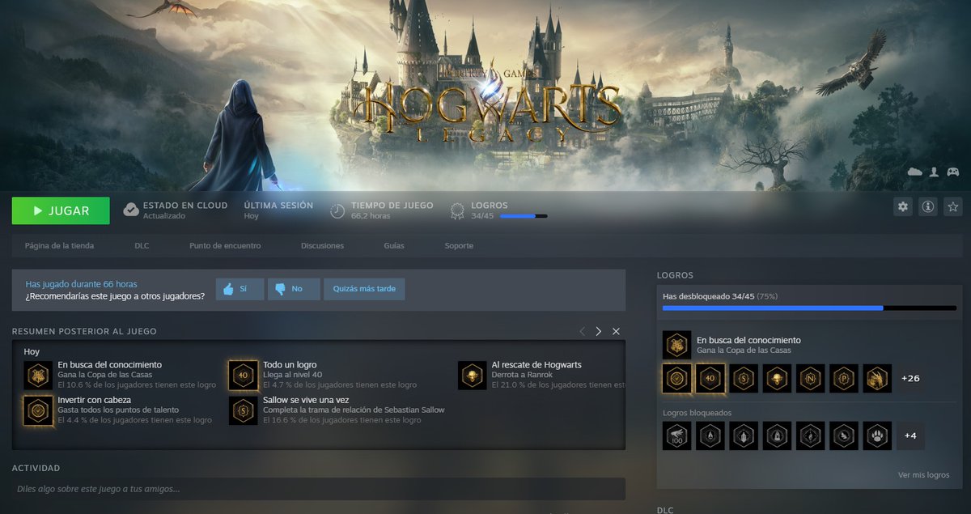The width and height of the screenshot is (971, 514).
Task: Click the locked flame achievement icon
Action: pyautogui.click(x=710, y=435)
